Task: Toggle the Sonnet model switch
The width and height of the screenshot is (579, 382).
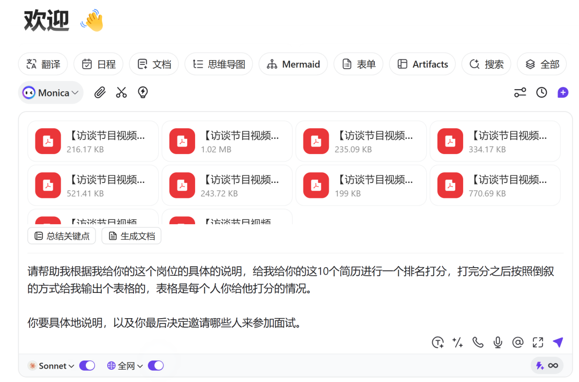Action: [86, 365]
